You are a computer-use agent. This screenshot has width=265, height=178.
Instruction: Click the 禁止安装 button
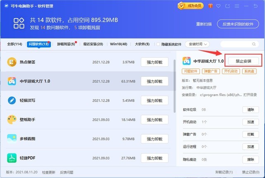pos(243,61)
